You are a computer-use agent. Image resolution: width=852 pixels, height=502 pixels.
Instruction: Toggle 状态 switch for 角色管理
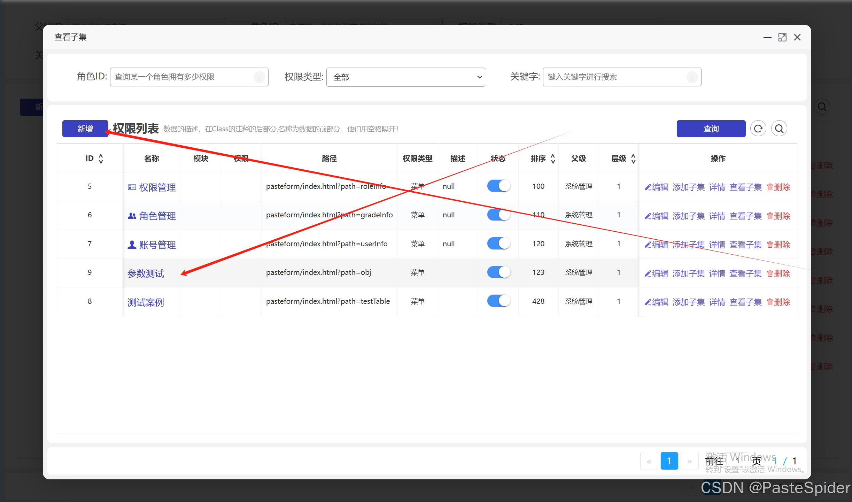pos(498,215)
